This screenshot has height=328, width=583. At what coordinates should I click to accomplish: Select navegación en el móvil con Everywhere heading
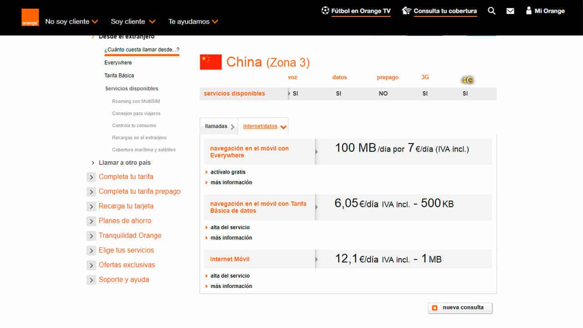click(249, 152)
